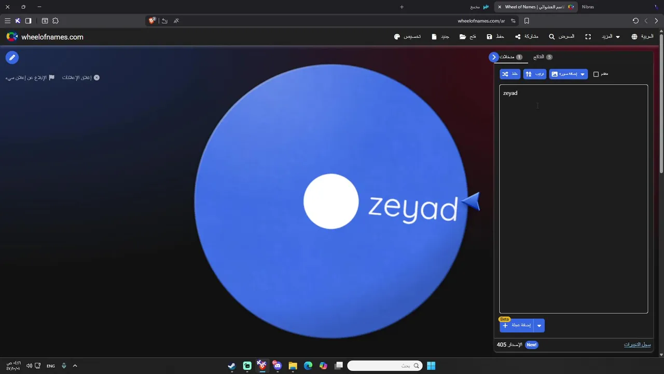Open Discord from the taskbar
The width and height of the screenshot is (664, 374).
(x=278, y=366)
